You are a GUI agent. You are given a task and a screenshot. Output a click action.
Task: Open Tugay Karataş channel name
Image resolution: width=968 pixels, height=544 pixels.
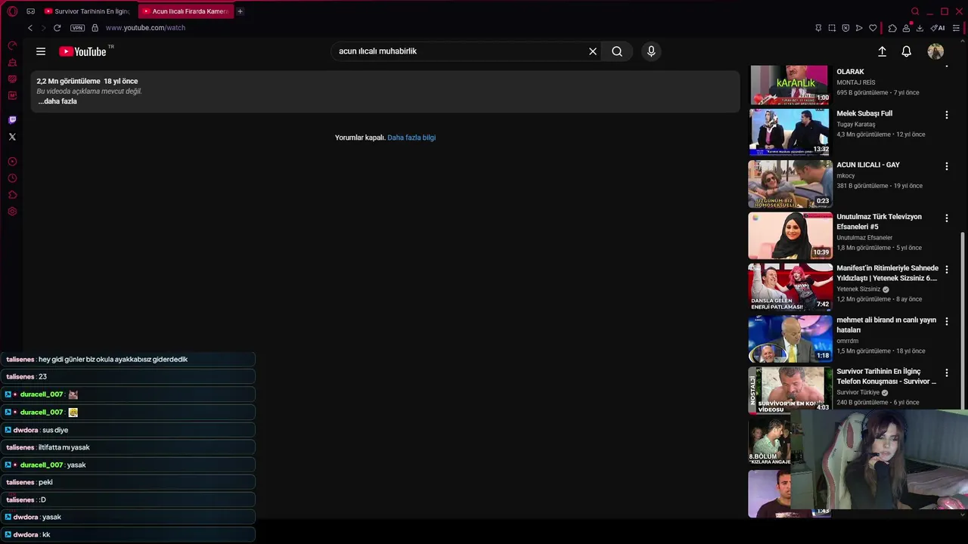click(x=856, y=124)
